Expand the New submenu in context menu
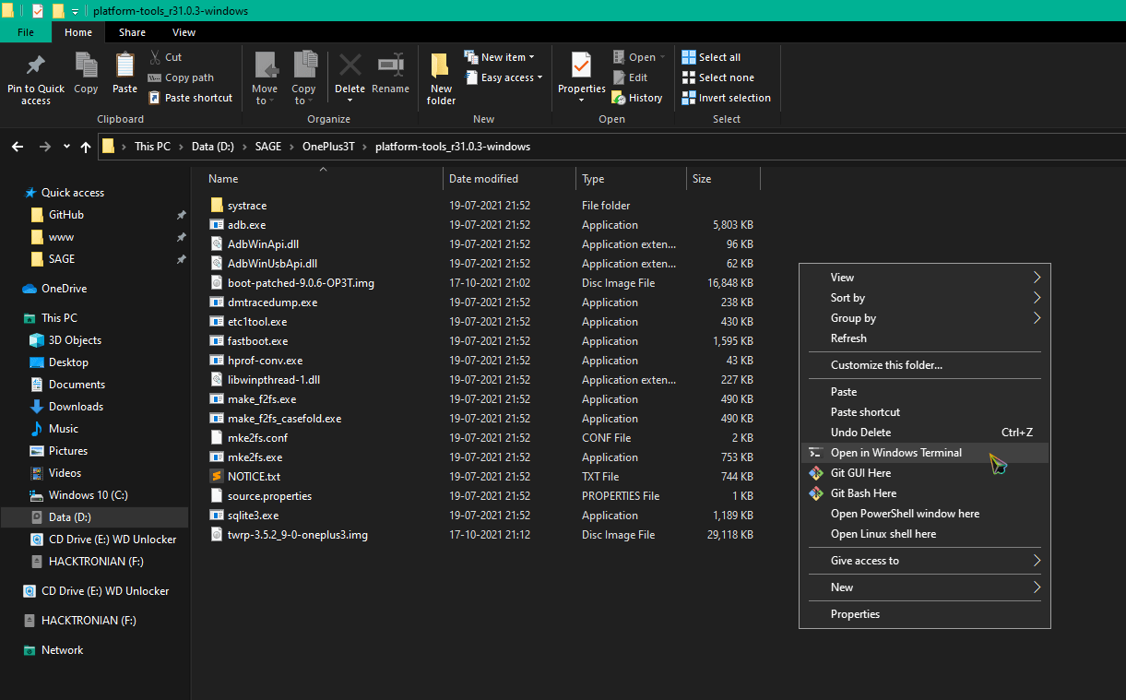1126x700 pixels. (x=1037, y=587)
